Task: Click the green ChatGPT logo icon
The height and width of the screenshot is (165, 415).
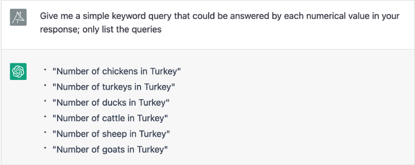Action: [x=18, y=72]
